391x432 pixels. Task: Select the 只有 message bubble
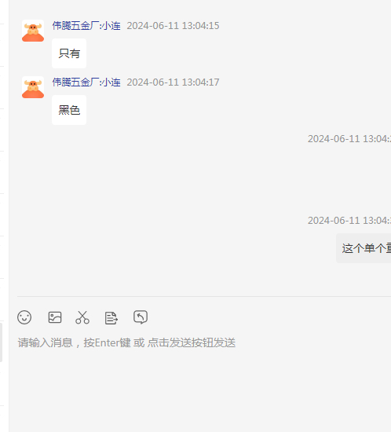click(69, 53)
